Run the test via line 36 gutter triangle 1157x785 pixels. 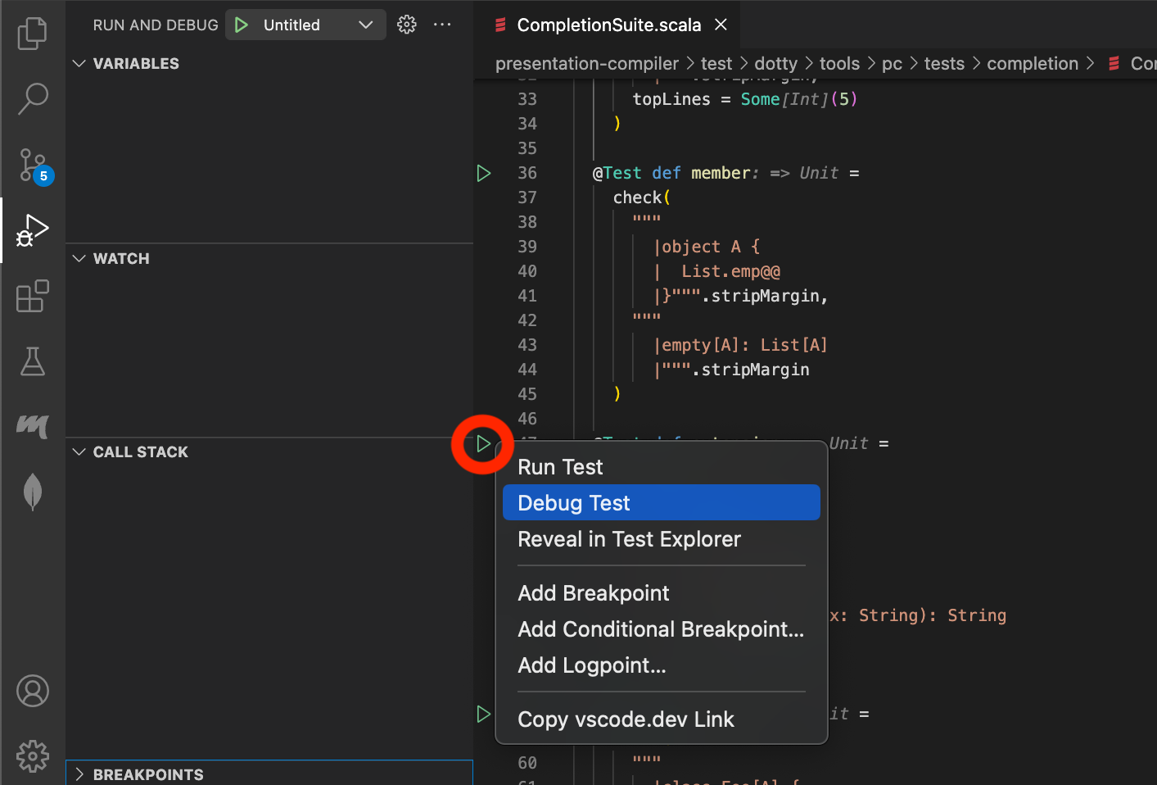coord(483,173)
